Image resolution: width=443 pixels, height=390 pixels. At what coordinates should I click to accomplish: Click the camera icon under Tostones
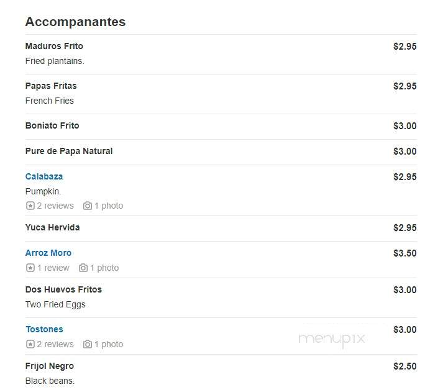[x=88, y=344]
